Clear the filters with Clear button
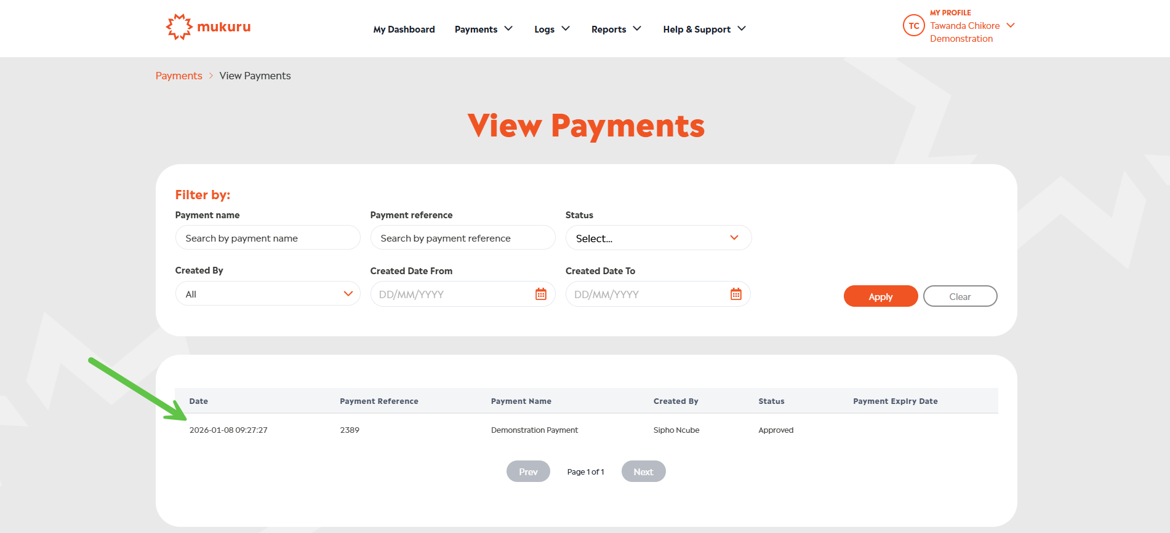1170x533 pixels. coord(960,296)
